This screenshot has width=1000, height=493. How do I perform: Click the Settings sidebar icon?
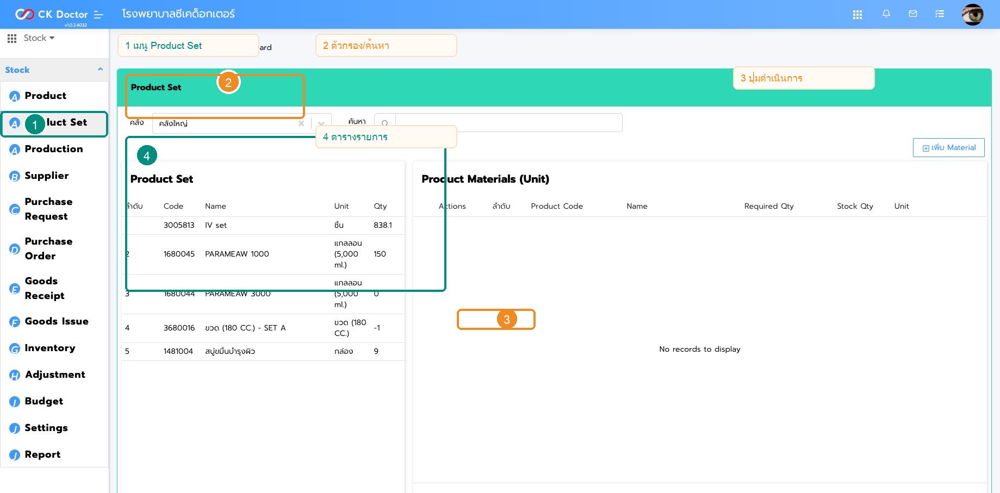tap(15, 428)
